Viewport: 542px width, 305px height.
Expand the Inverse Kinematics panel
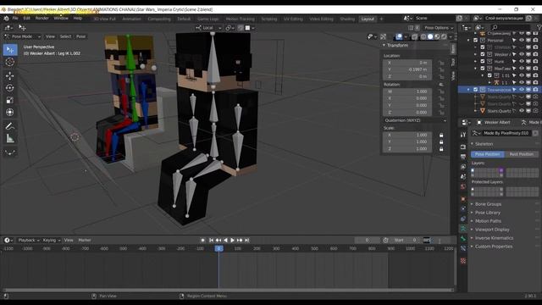pos(494,238)
